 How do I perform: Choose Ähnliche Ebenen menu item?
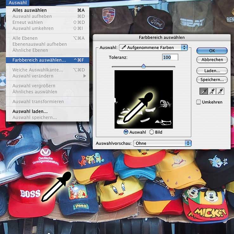click(x=48, y=50)
